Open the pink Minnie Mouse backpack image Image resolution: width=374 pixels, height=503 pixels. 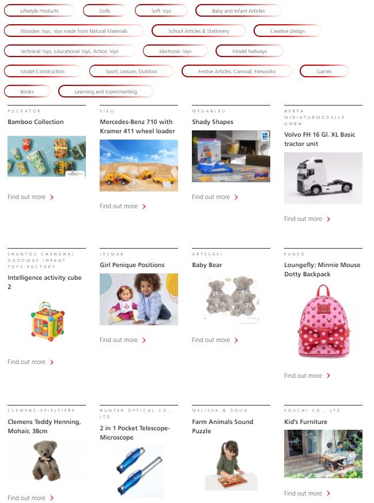point(323,321)
